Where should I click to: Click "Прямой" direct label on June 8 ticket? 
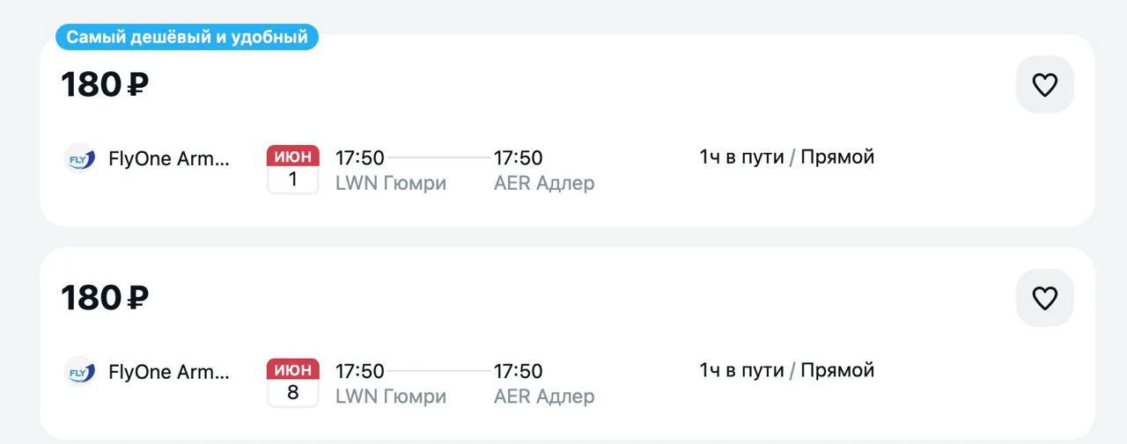[x=836, y=370]
